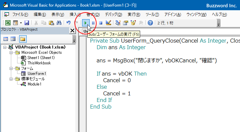Open the 書式(O) menu
Image resolution: width=240 pixels, height=132 pixels.
tap(93, 15)
